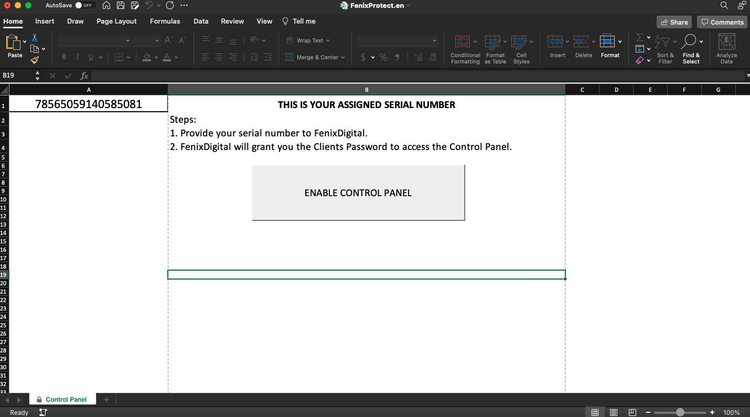Click the Increase Indent icon
Viewport: 750px width, 417px height.
click(x=268, y=57)
